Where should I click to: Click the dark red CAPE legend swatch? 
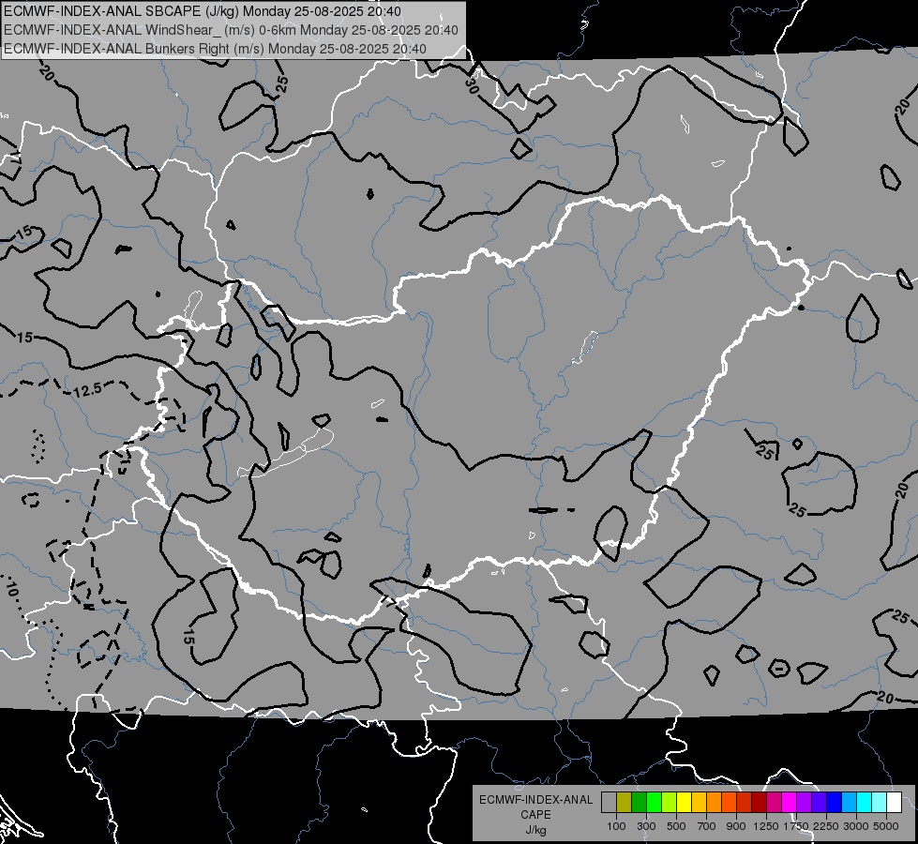(x=759, y=802)
